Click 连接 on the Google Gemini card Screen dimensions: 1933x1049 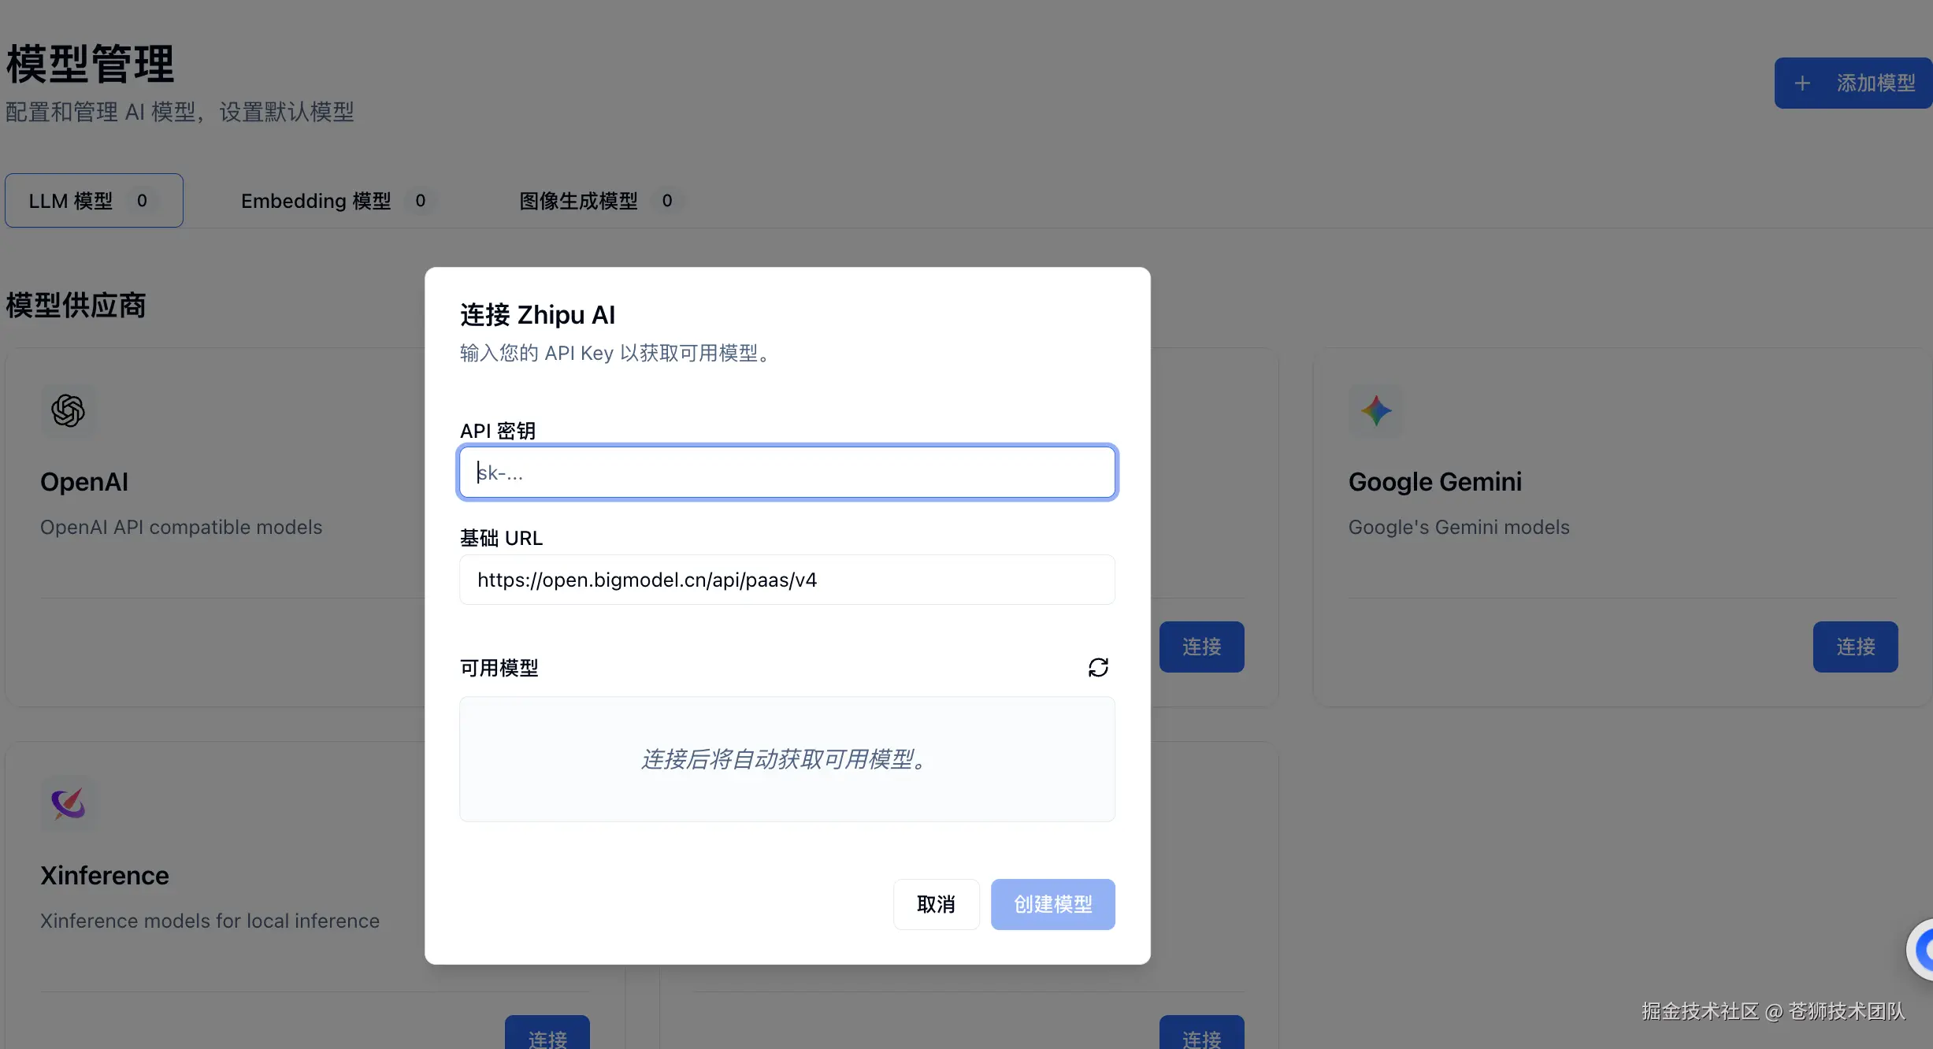point(1855,647)
